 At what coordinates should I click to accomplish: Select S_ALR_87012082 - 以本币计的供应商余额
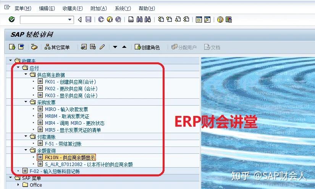(89, 164)
